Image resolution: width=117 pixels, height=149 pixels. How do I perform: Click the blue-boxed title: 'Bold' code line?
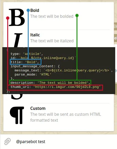coord(26,62)
